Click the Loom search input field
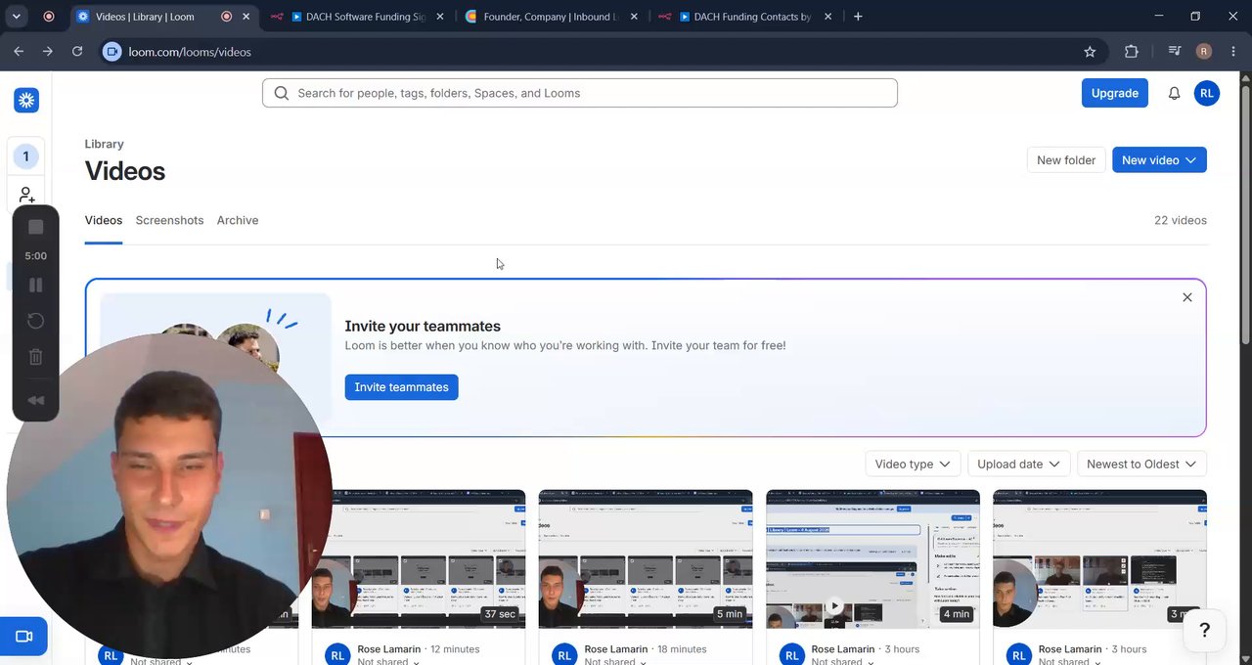This screenshot has width=1252, height=665. 580,93
